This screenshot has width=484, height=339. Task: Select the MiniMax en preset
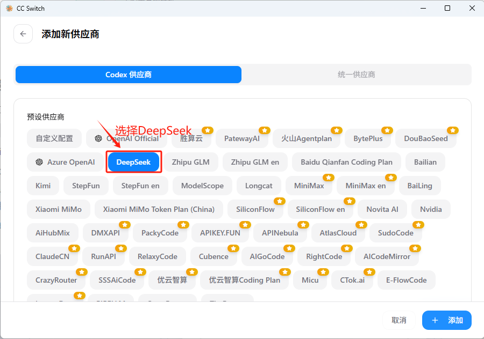(366, 186)
